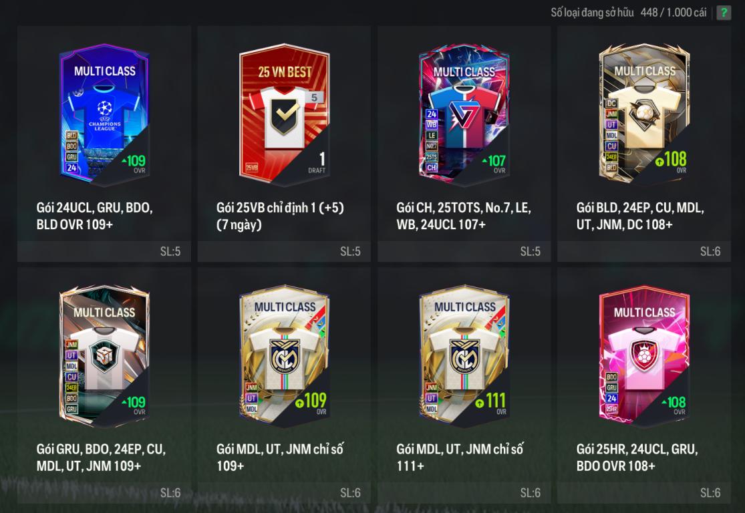745x513 pixels.
Task: Open Gói 24UCL, GRU, BDO, BLD OVR 109+
Action: [x=95, y=216]
